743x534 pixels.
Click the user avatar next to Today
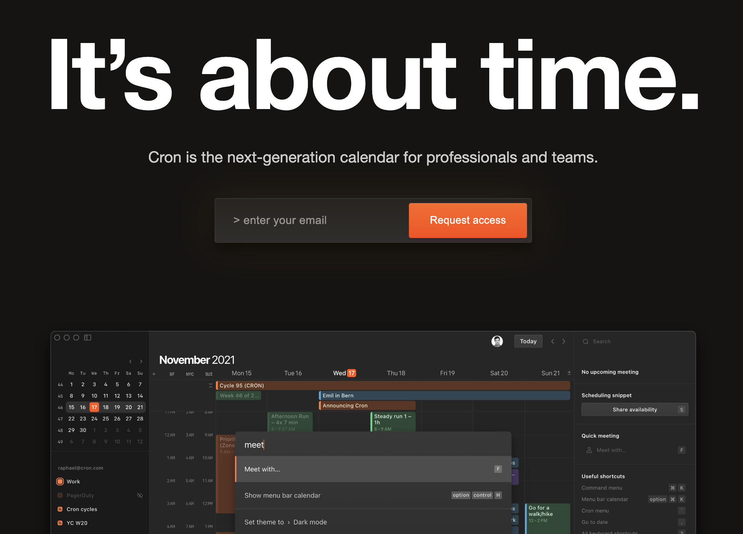point(498,341)
